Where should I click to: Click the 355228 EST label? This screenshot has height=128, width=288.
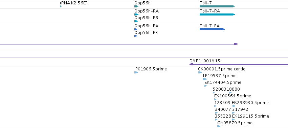click(x=223, y=116)
